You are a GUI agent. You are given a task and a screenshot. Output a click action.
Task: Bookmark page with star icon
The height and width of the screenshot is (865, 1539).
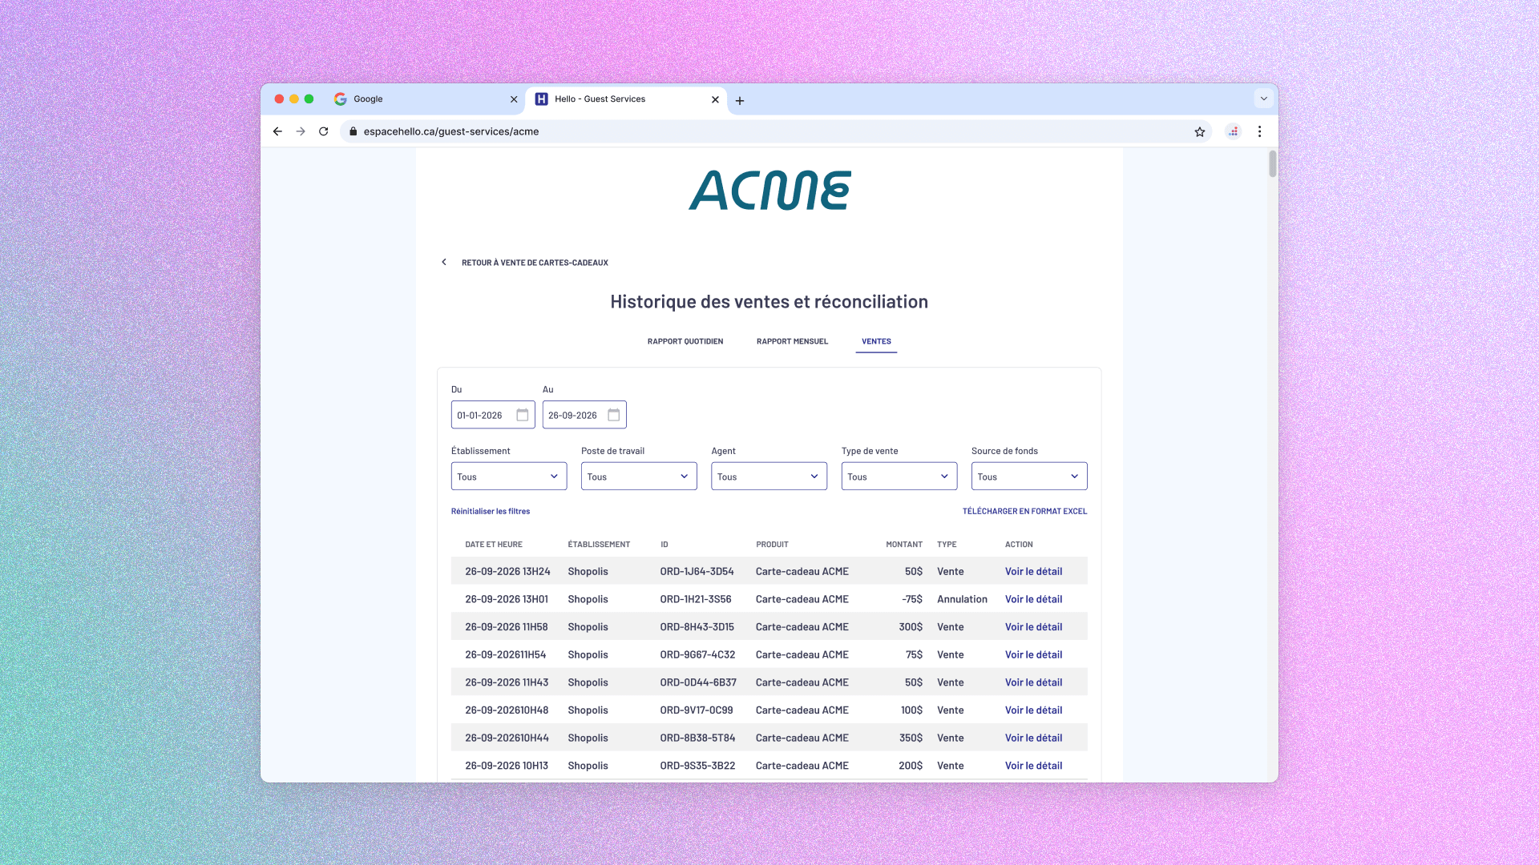click(x=1200, y=131)
